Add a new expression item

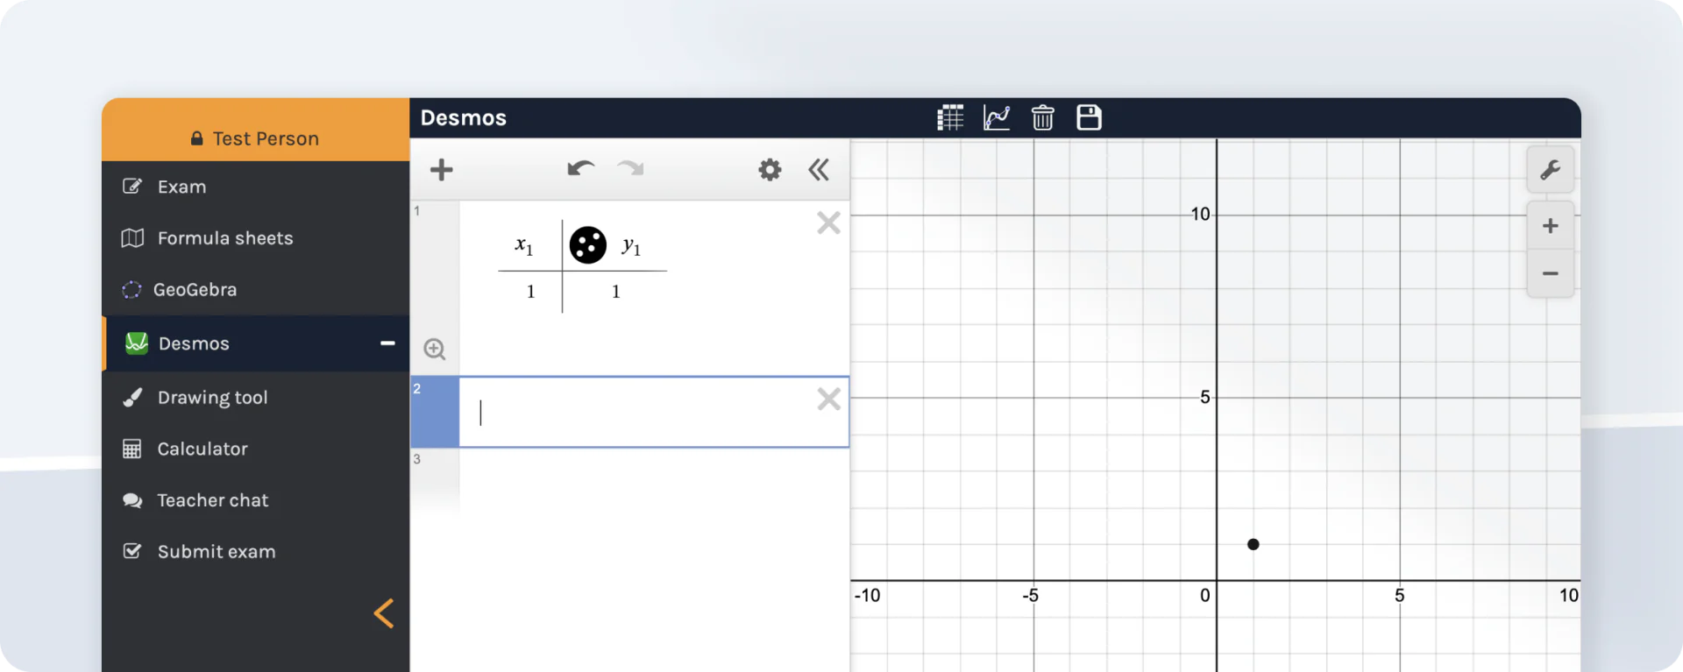442,169
